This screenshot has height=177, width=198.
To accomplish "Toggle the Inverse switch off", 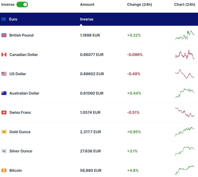I will click(x=22, y=4).
